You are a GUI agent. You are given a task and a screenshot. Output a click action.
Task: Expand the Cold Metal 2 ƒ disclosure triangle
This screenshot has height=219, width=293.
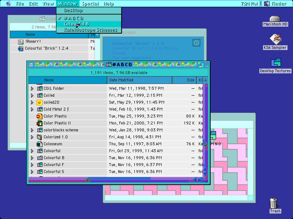tap(32, 109)
